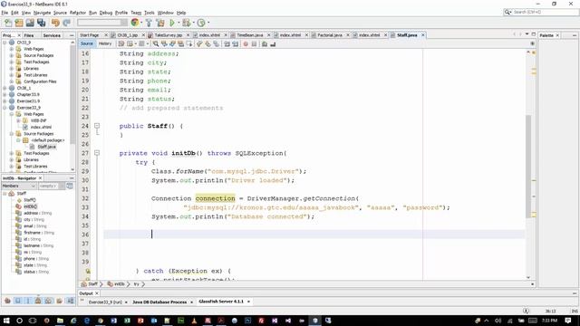
Task: Toggle Fully Qualified Names filter in Navigator
Action: pos(59,301)
